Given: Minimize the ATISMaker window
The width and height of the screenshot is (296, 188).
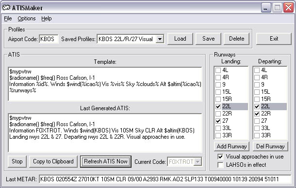Looking at the screenshot, I should point(266,8).
